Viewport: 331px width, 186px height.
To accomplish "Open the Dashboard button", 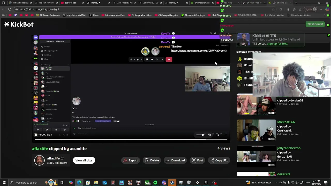I will [x=315, y=24].
